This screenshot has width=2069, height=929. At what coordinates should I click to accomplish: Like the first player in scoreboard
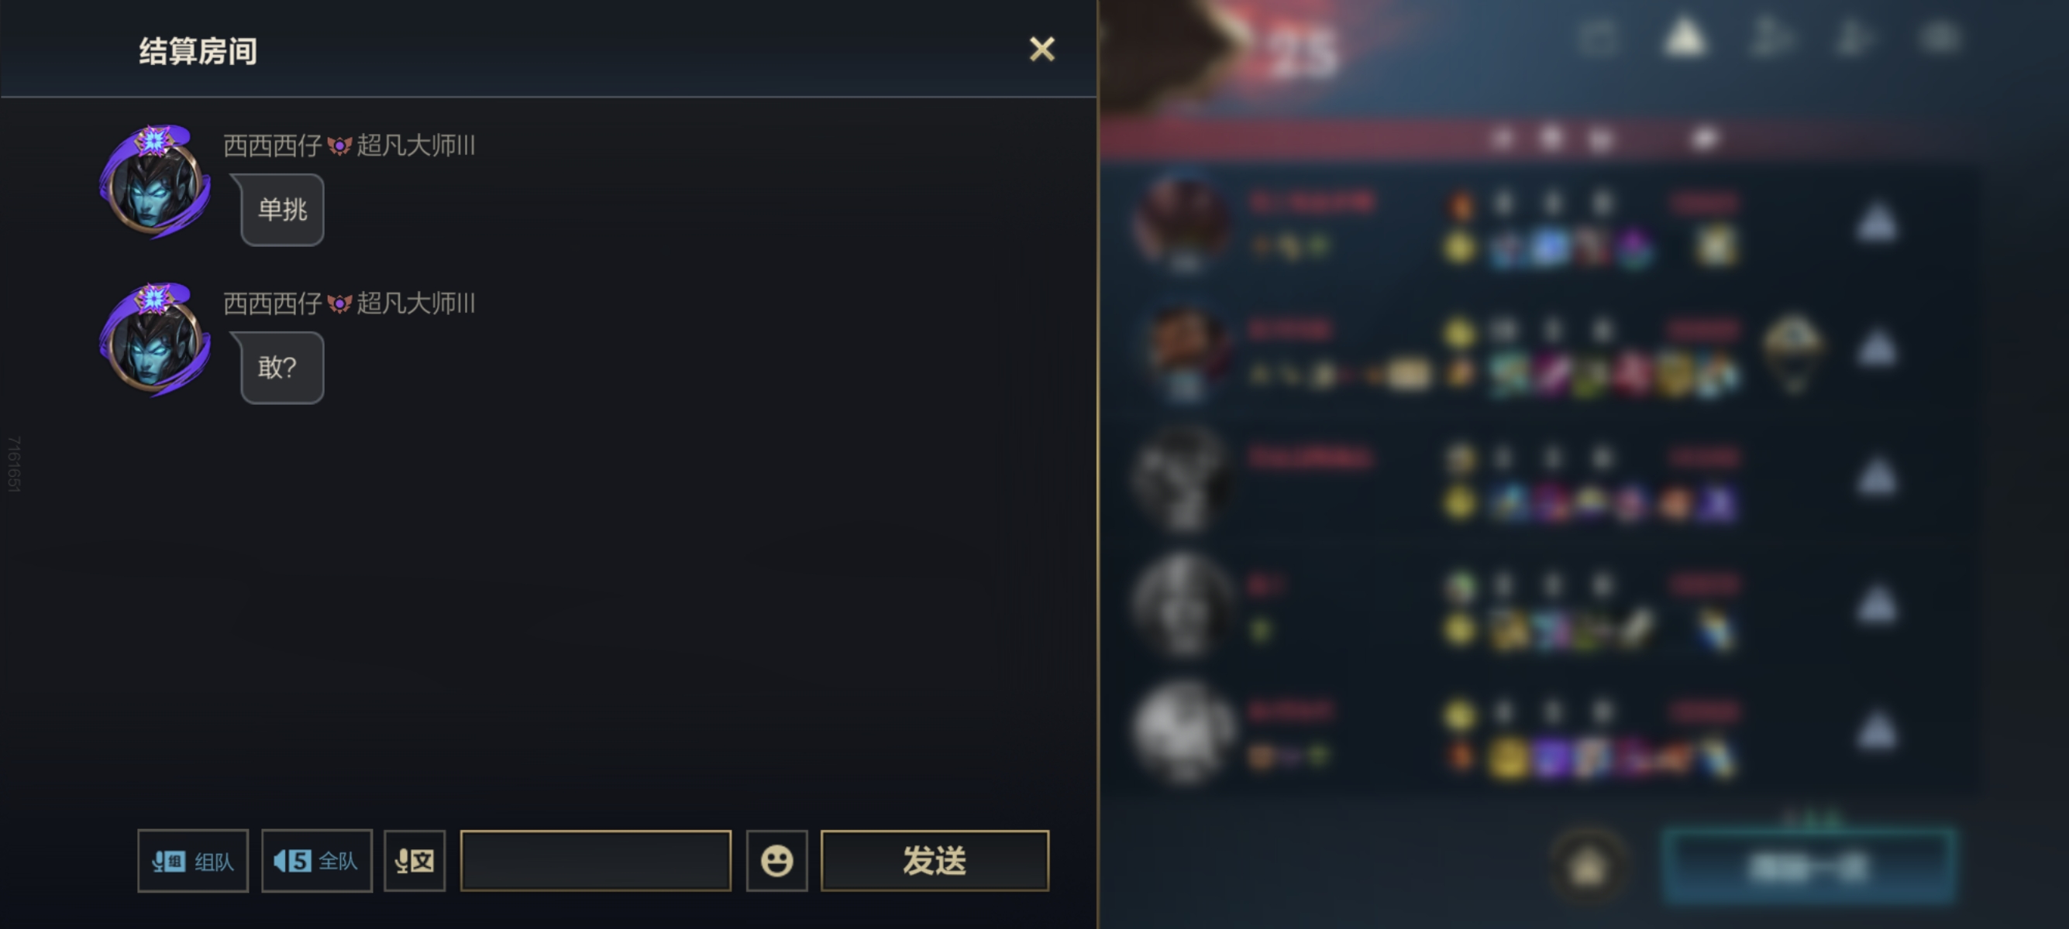1876,222
